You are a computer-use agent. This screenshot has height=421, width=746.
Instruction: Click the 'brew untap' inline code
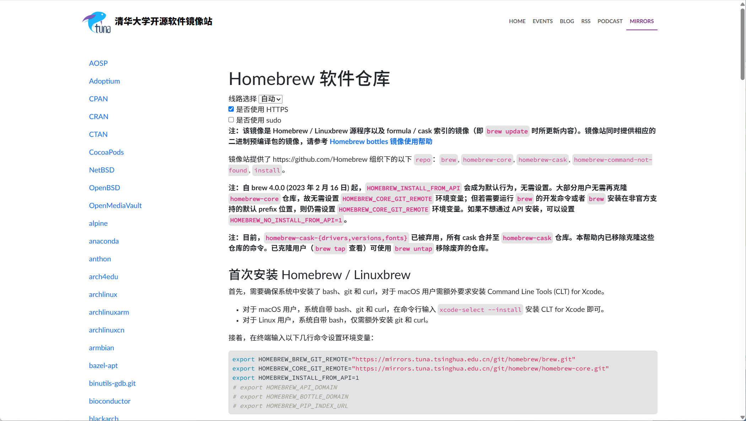(x=413, y=249)
